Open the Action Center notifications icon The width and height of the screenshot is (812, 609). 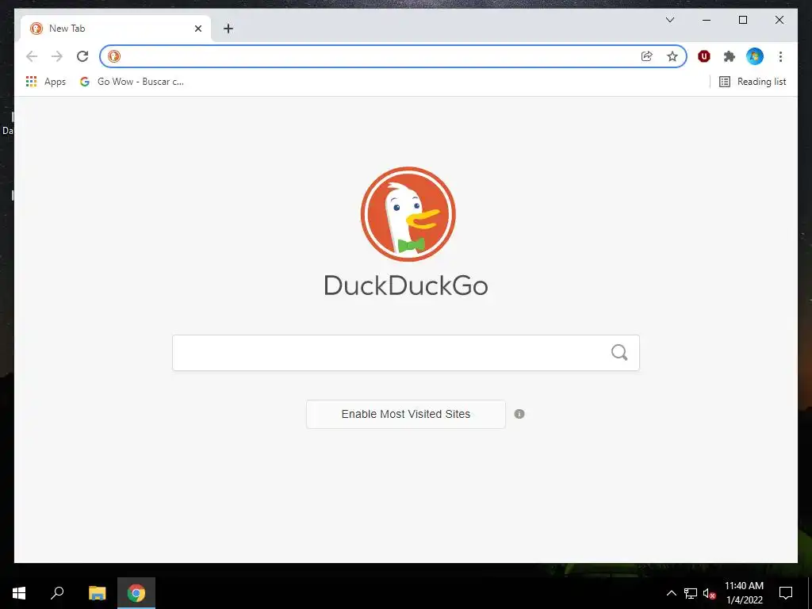(786, 593)
